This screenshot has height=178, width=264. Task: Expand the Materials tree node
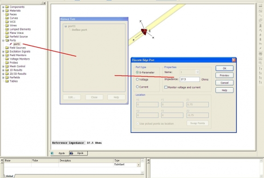coord(3,11)
